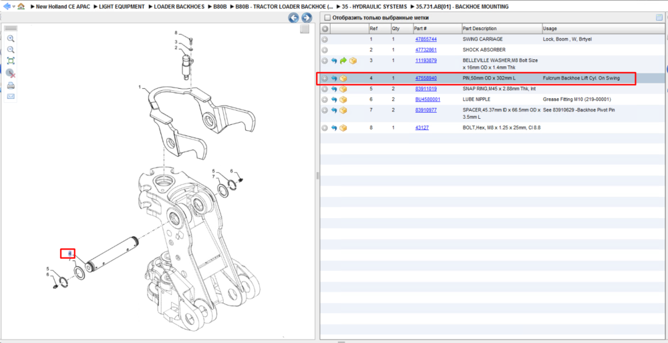Click the box icon on SPACER row
The height and width of the screenshot is (343, 668).
343,110
